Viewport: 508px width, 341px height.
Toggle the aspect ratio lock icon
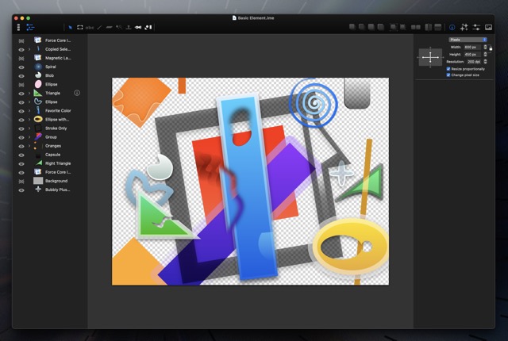[491, 50]
